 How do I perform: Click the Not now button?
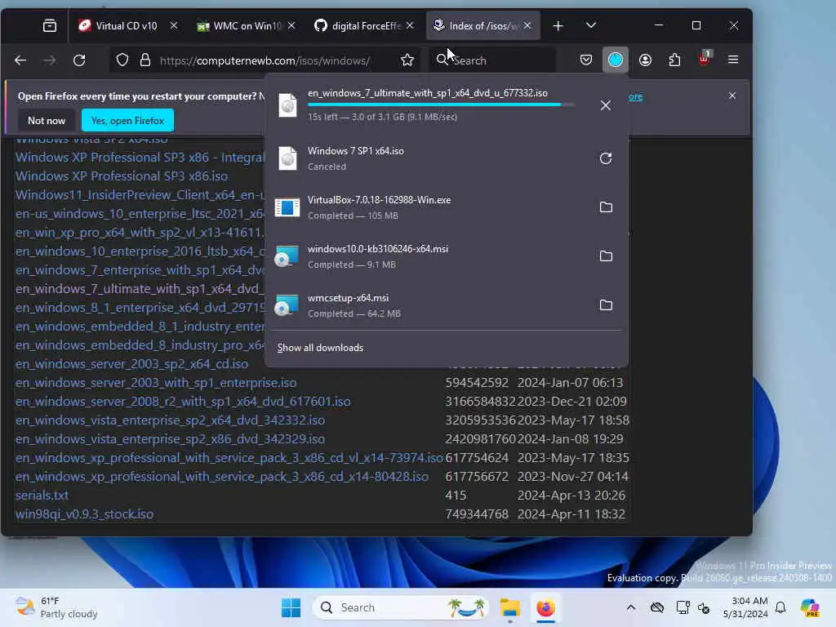point(47,121)
